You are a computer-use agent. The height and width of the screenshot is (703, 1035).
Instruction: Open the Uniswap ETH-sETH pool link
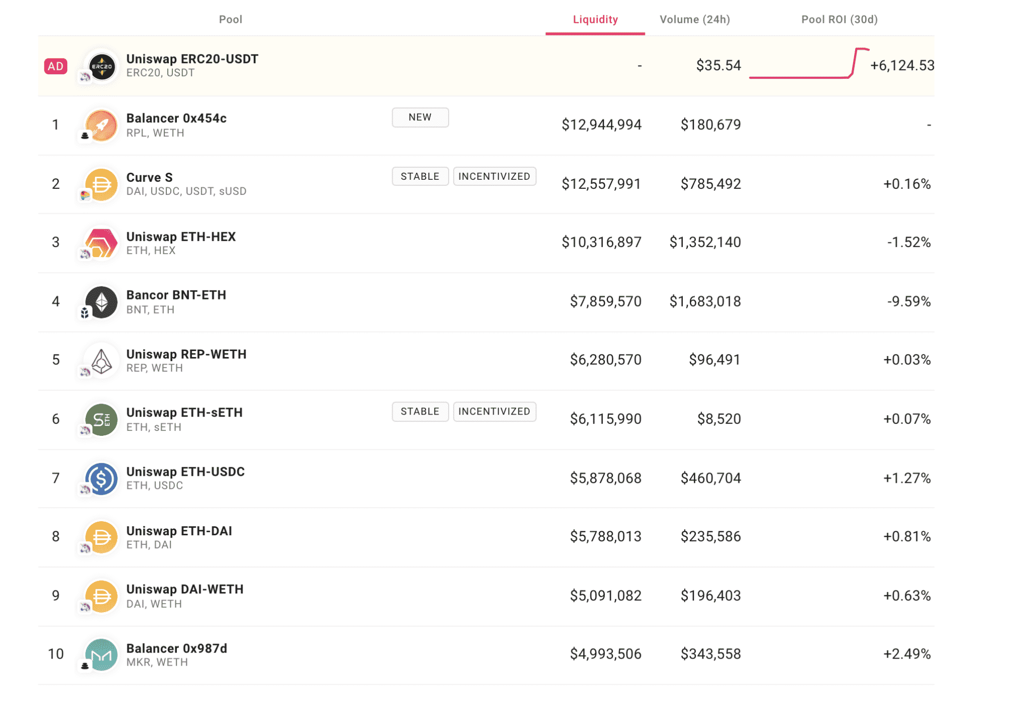[184, 413]
